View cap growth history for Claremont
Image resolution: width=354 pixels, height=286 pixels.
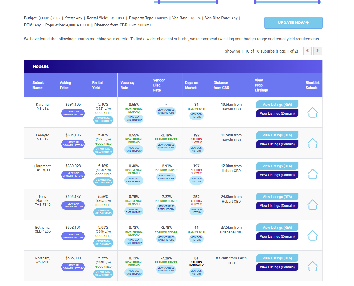coord(73,175)
